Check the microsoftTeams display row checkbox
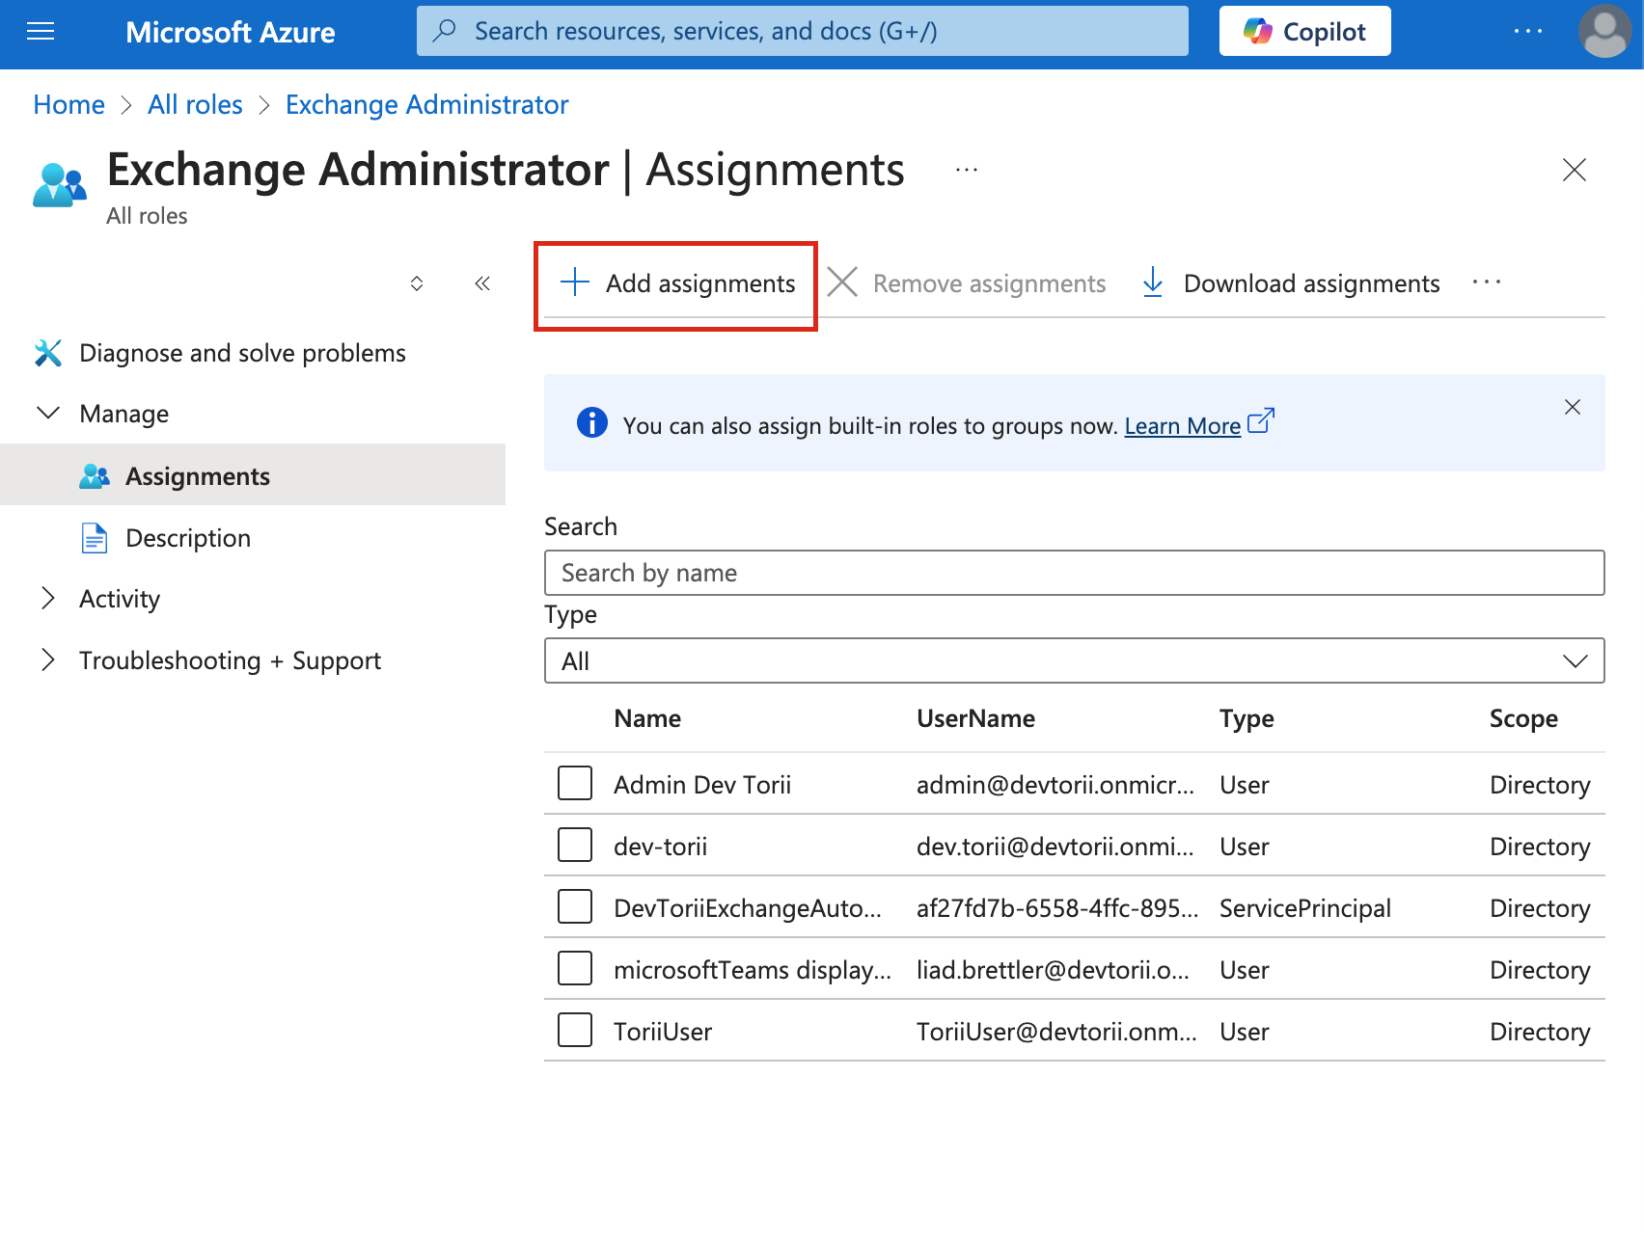This screenshot has height=1238, width=1644. 575,968
